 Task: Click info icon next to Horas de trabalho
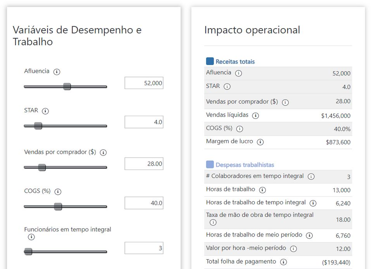(x=262, y=190)
